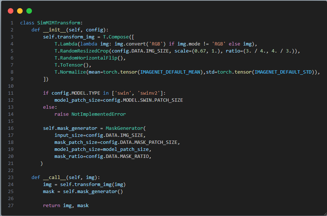Click T.Lambda on line 4
327x216 pixels.
click(66, 44)
